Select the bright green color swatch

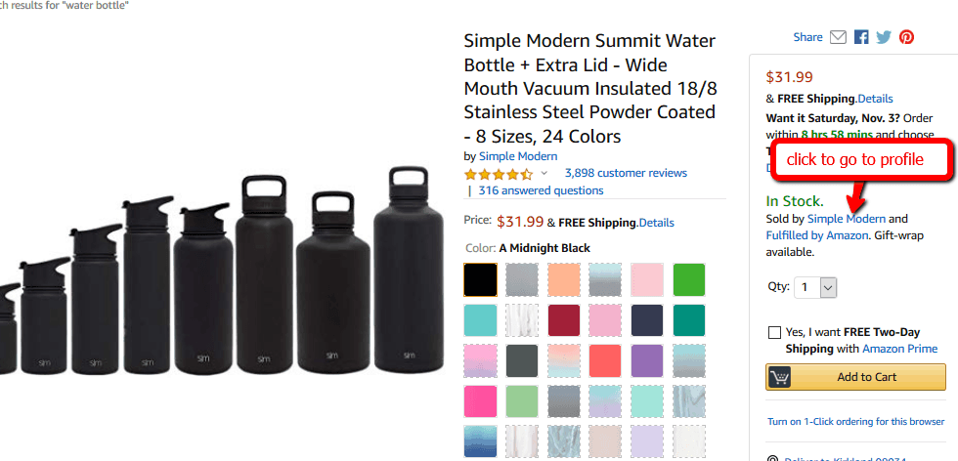pos(688,280)
